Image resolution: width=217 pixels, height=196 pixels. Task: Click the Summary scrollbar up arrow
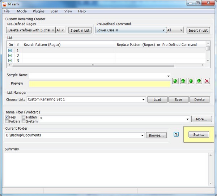point(210,155)
